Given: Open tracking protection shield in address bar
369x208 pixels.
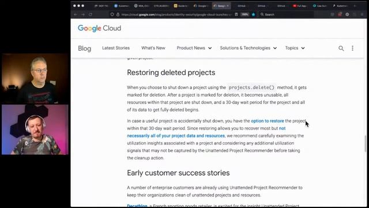Looking at the screenshot, I should pos(112,14).
